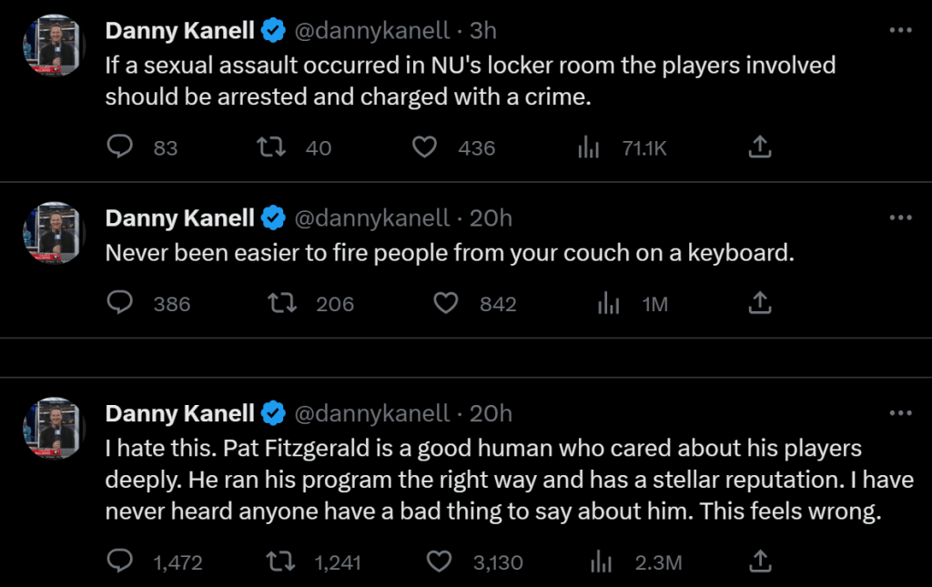This screenshot has height=587, width=932.
Task: Share the couch keyboard tweet
Action: (760, 304)
